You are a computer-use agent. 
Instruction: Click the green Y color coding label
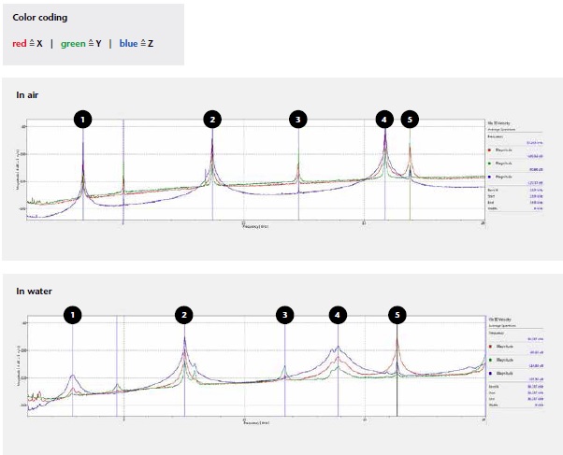pos(81,44)
